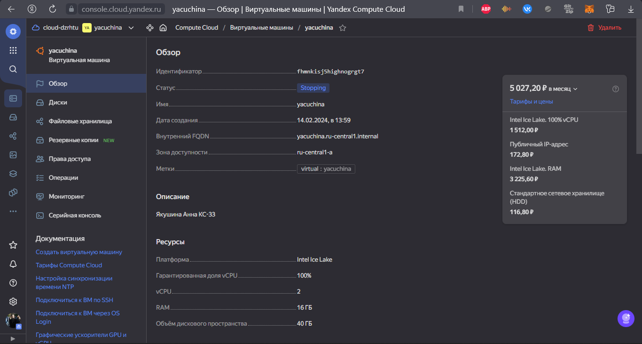Viewport: 642px width, 344px height.
Task: Open the Мониторинг section
Action: click(86, 196)
